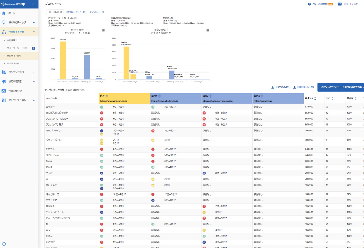Open hit-keyword ratio chart hamburger menu
The height and width of the screenshot is (248, 364).
pos(104,31)
